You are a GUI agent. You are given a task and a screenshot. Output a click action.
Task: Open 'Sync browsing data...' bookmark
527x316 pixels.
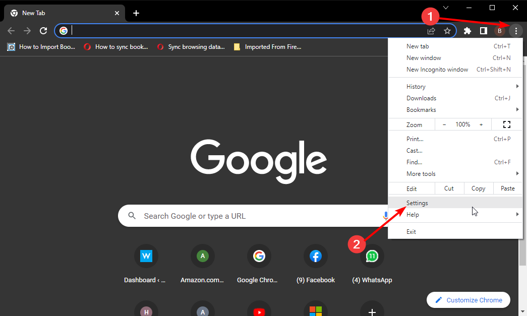[191, 47]
